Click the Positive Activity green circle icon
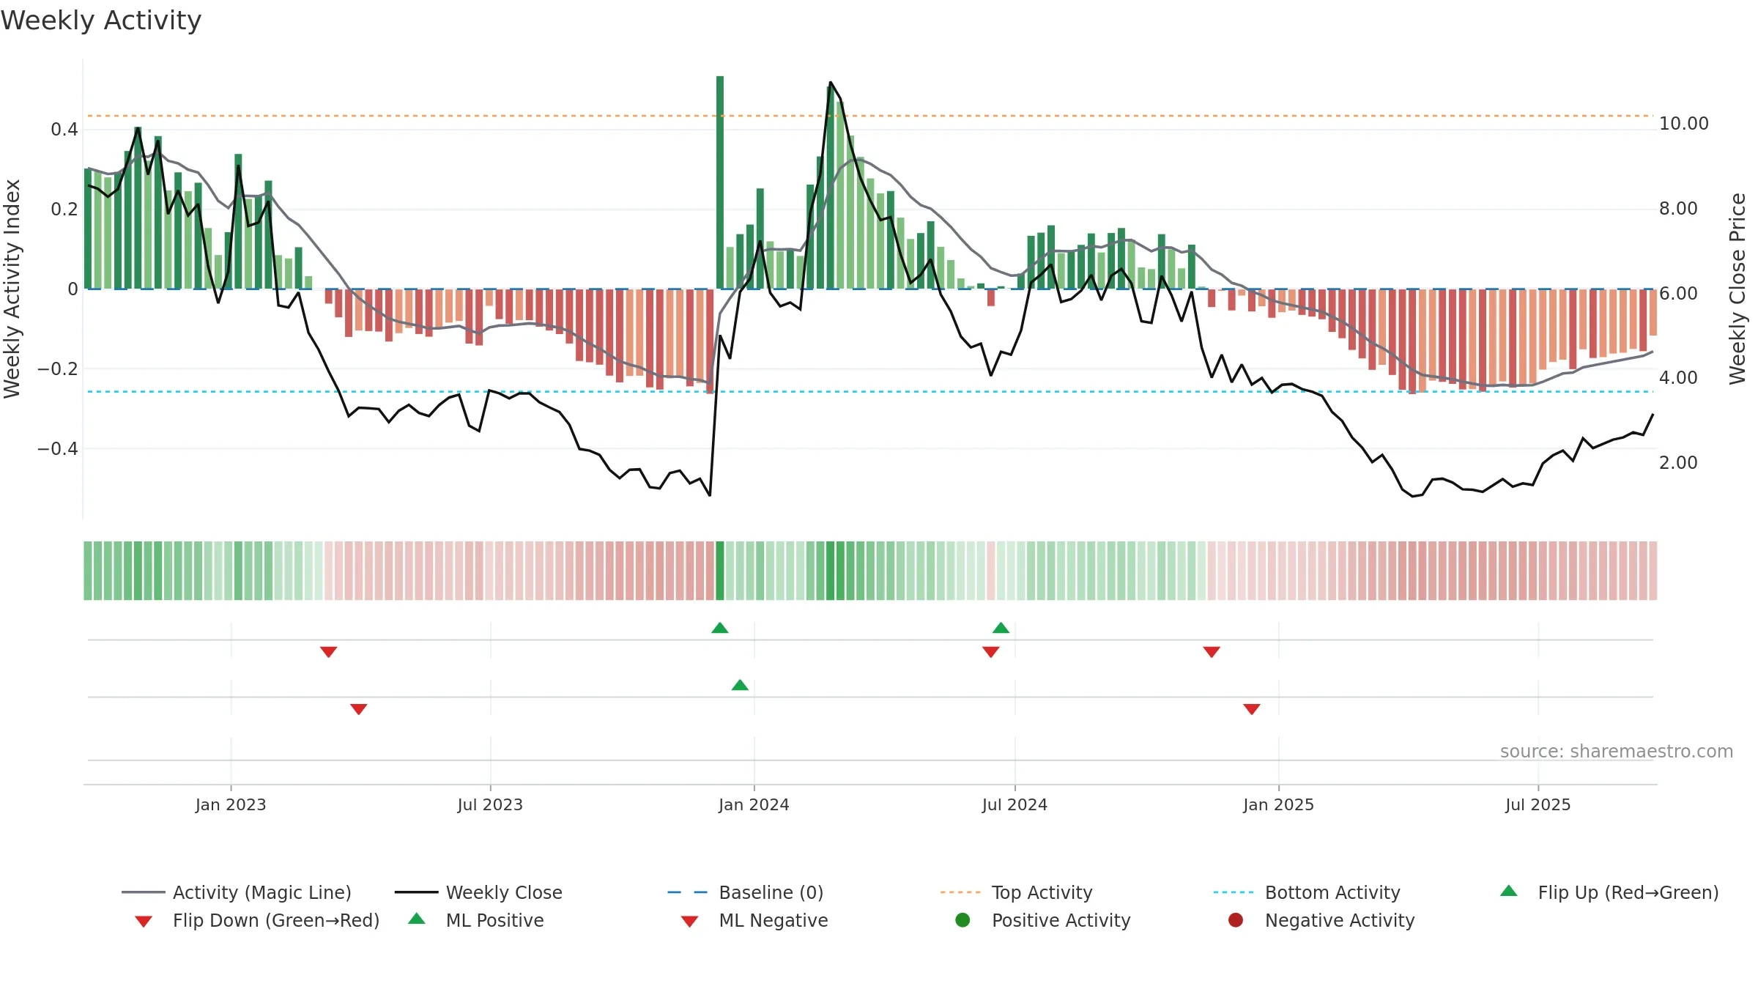Screen dimensions: 1758x989 click(963, 920)
